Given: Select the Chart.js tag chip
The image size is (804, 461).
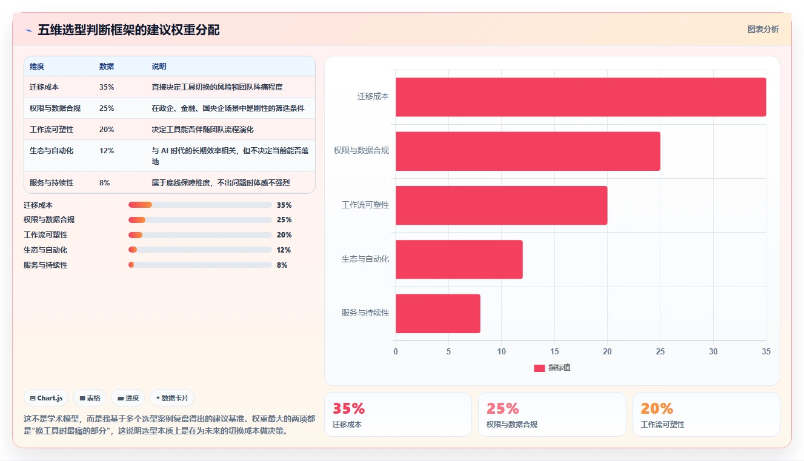Looking at the screenshot, I should click(46, 398).
